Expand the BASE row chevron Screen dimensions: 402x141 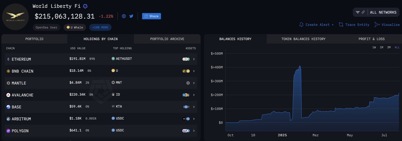coord(194,107)
